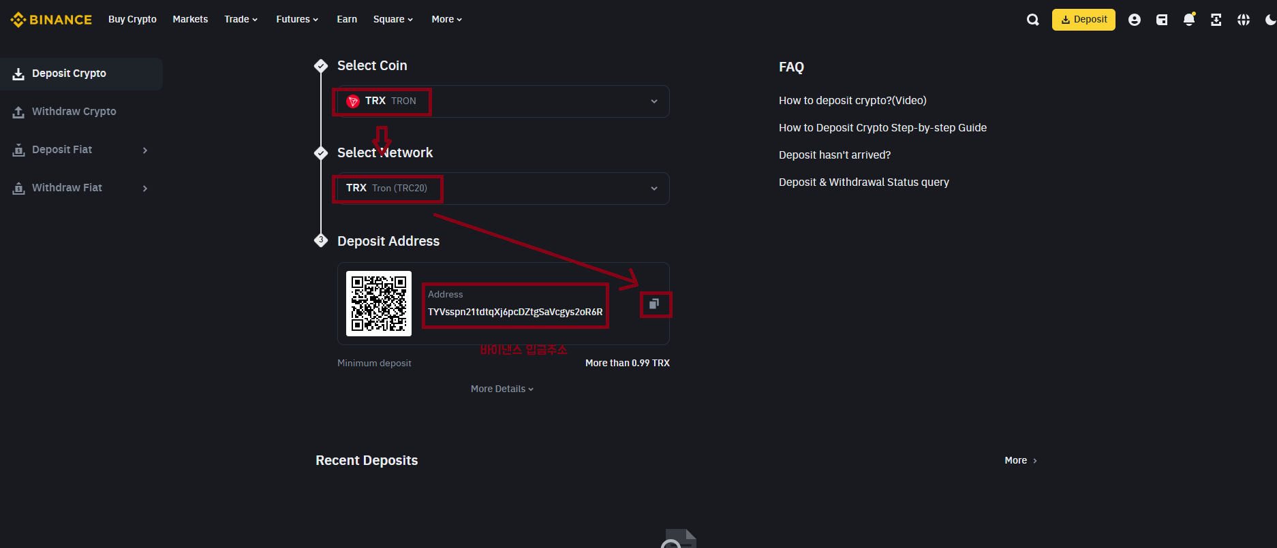Click the TYVsspn21 deposit address text
Viewport: 1277px width, 548px height.
[515, 312]
